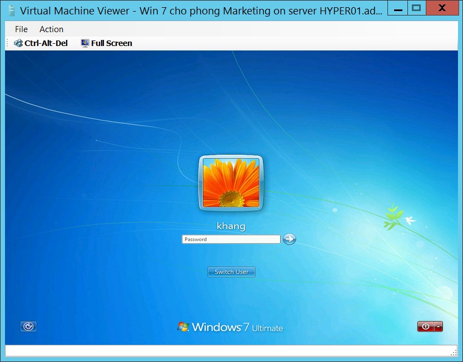Image resolution: width=463 pixels, height=362 pixels.
Task: Click the red shut down button
Action: pyautogui.click(x=426, y=327)
